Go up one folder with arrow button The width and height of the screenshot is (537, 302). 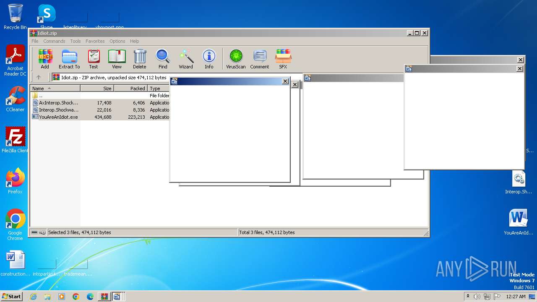click(x=39, y=78)
